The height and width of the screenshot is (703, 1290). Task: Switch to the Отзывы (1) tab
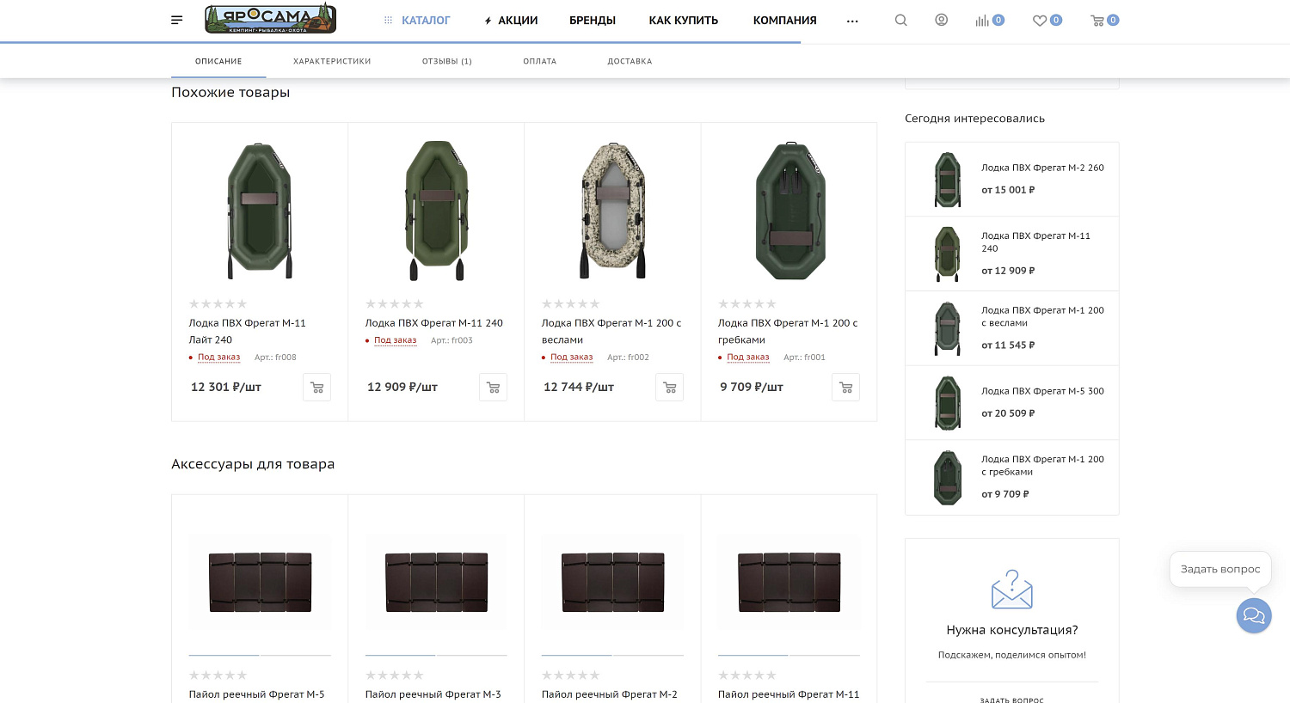446,61
